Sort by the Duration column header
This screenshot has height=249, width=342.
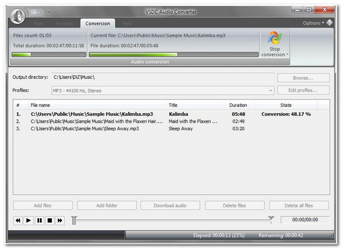click(x=238, y=105)
